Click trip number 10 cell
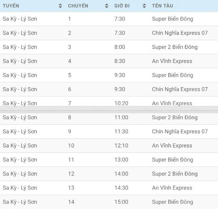Viewport: 218px width, 210px height. point(71,146)
